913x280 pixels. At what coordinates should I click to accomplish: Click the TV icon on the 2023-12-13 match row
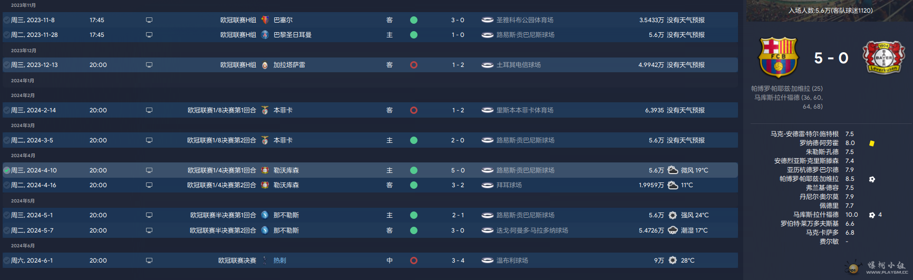point(149,65)
